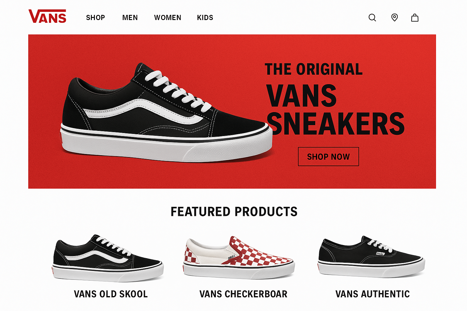Click the Vans logo in header
Image resolution: width=467 pixels, height=311 pixels.
(x=47, y=16)
